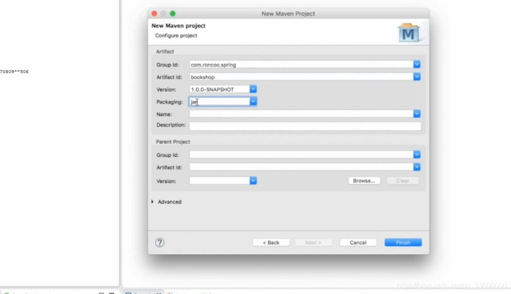
Task: Click the Cancel button
Action: click(358, 243)
